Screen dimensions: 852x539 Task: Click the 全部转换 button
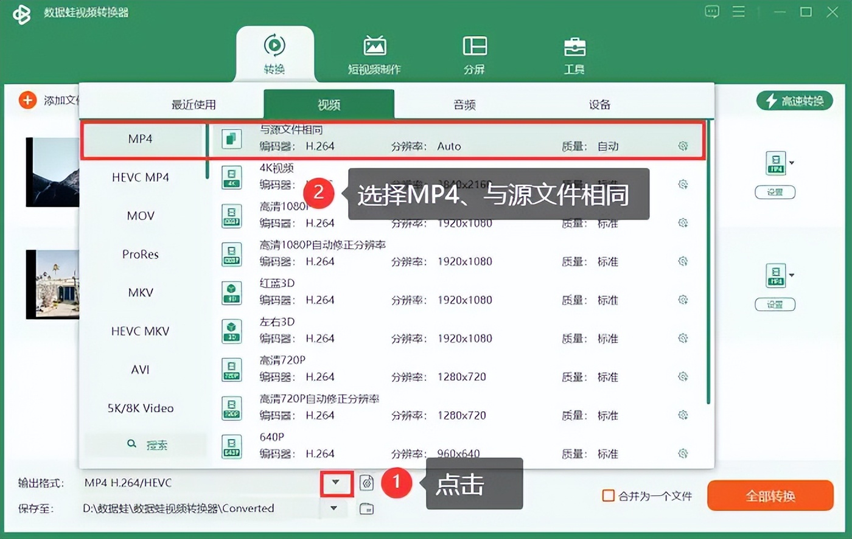click(770, 496)
